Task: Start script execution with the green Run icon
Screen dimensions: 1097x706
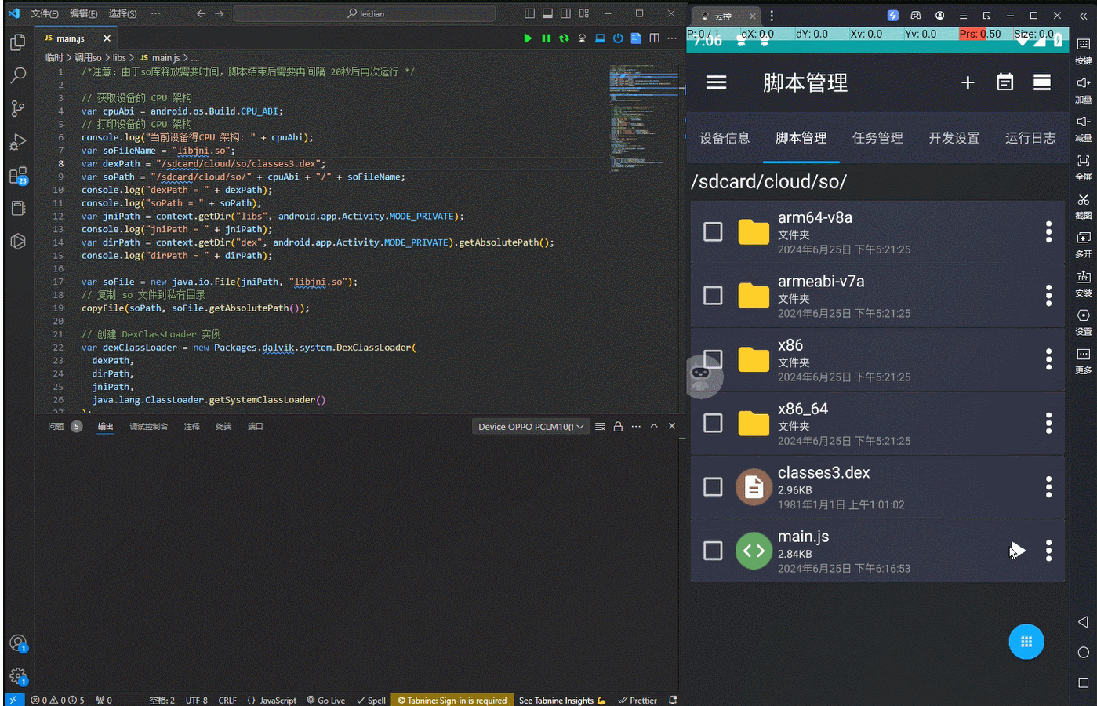Action: pyautogui.click(x=528, y=37)
